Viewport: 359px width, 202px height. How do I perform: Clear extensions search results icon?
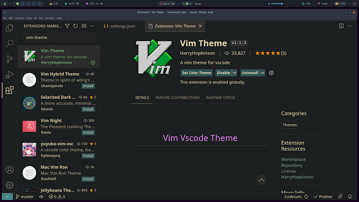(84, 26)
